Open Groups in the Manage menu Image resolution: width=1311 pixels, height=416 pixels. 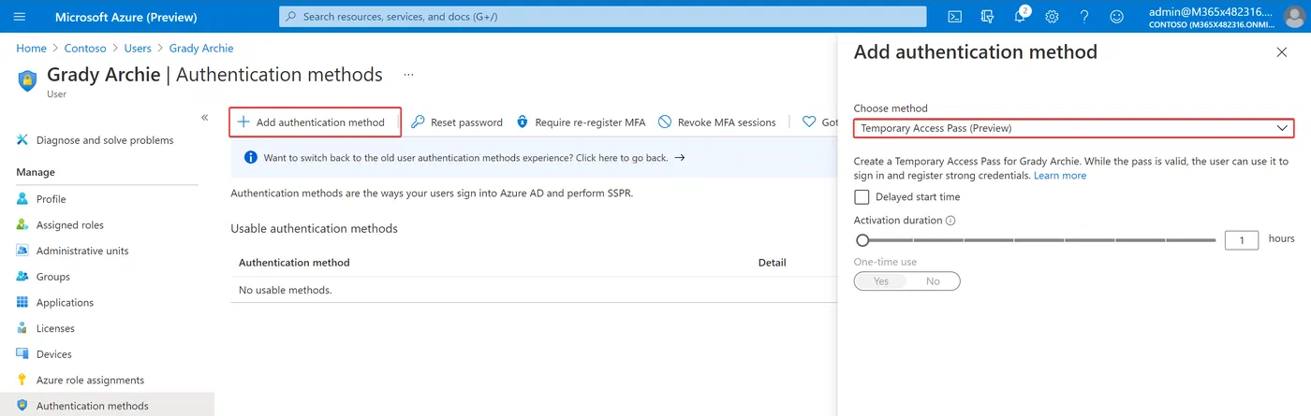[53, 277]
